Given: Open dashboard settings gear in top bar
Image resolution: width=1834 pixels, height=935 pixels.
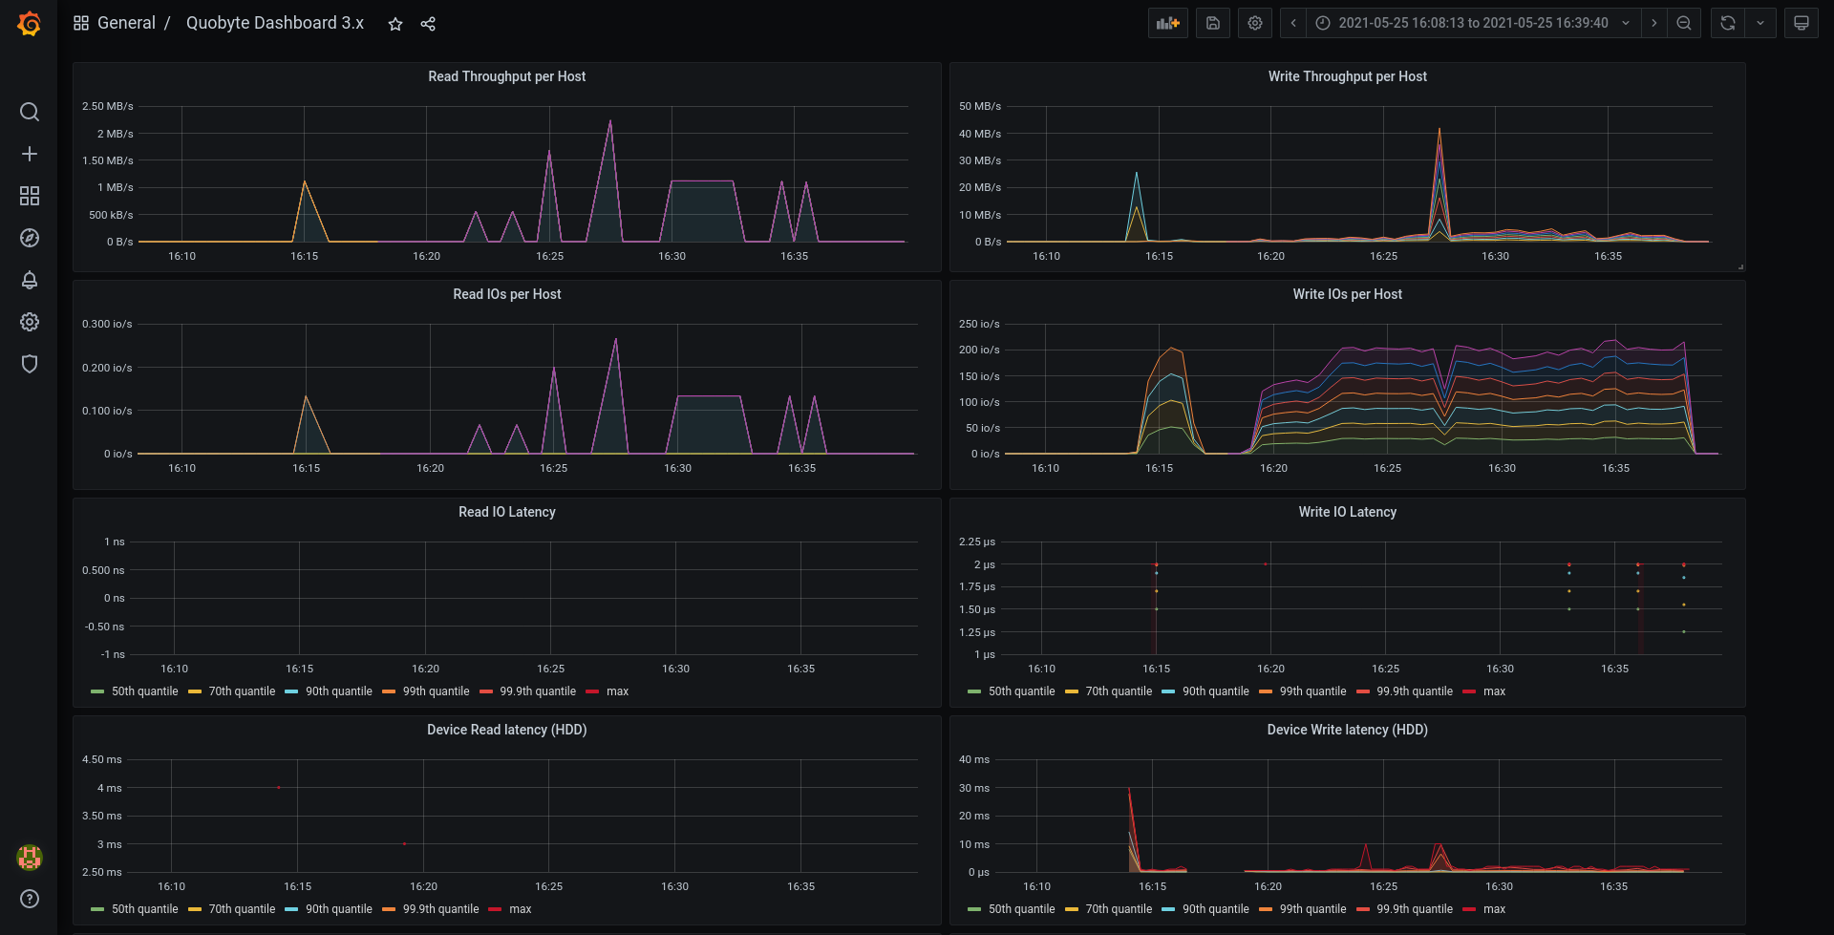Looking at the screenshot, I should [1255, 23].
